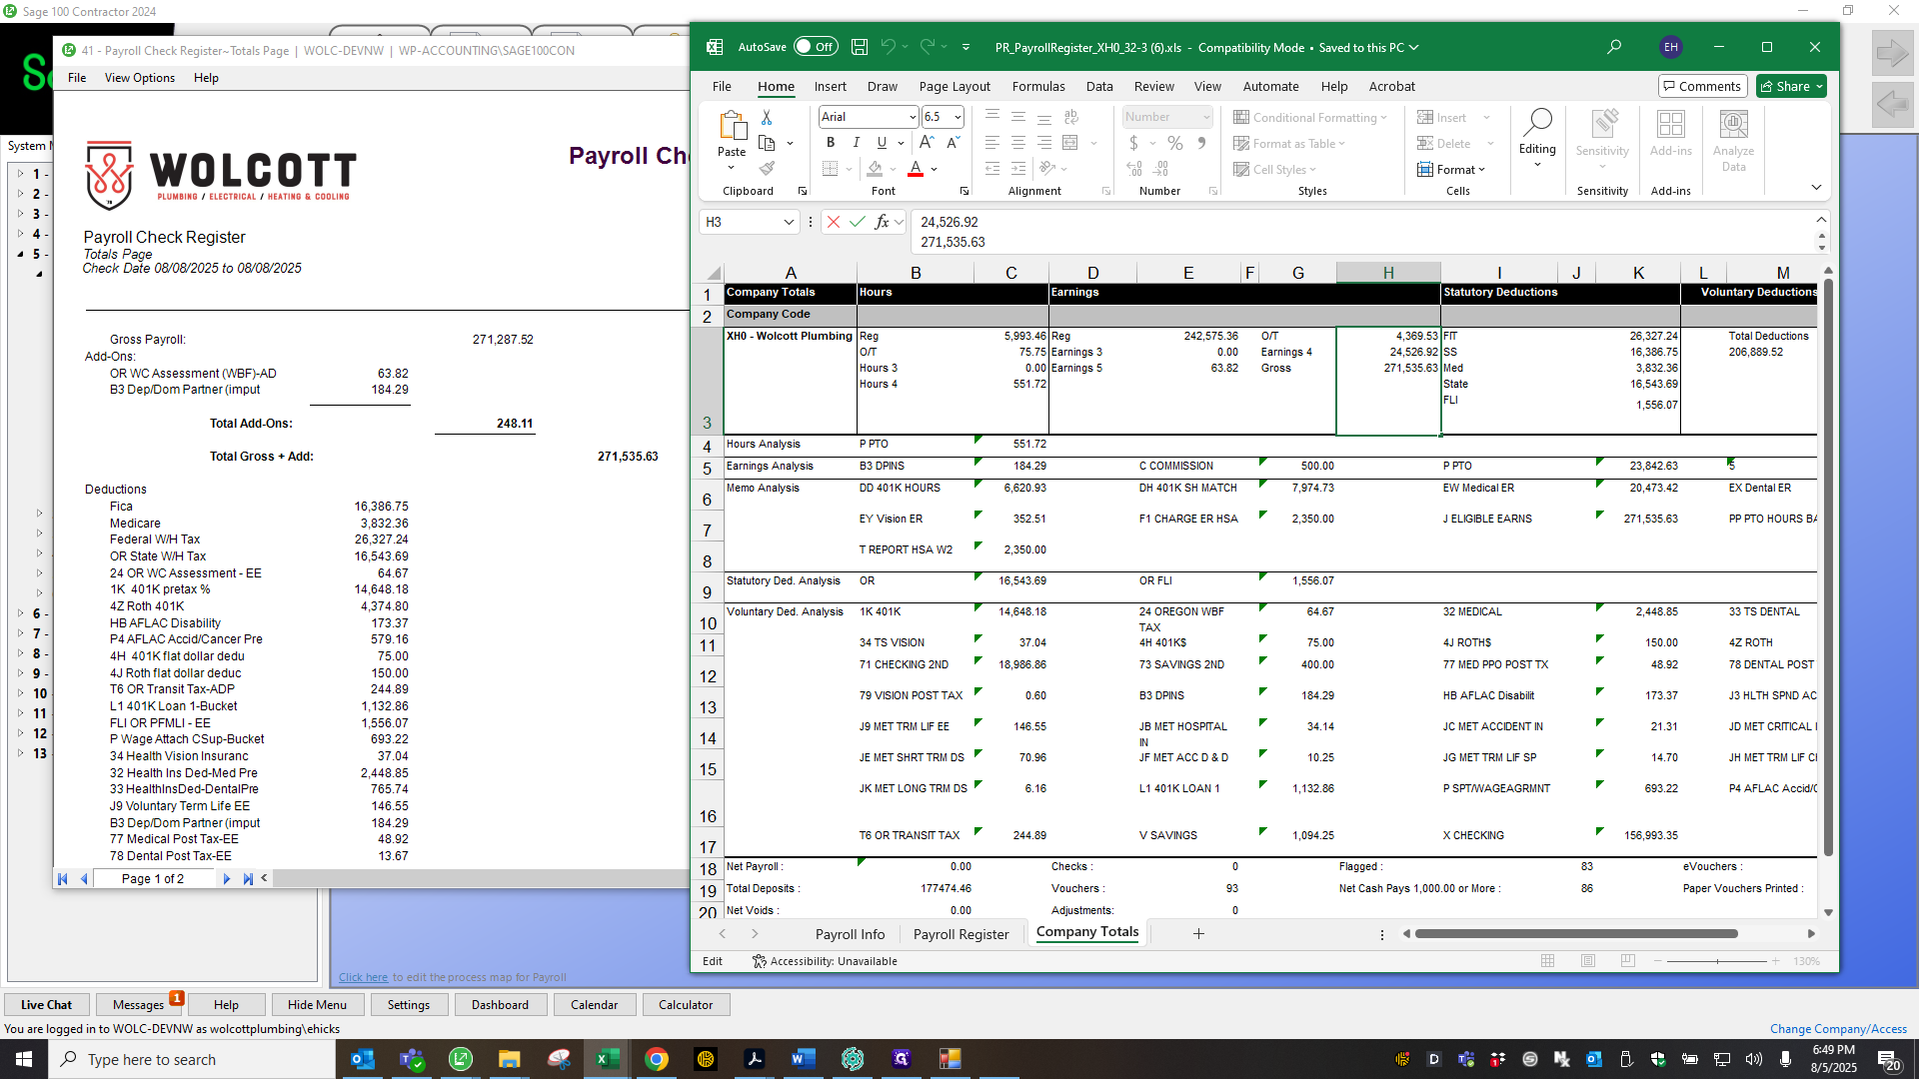Follow the 'Click here' process map link
1919x1079 pixels.
click(363, 977)
